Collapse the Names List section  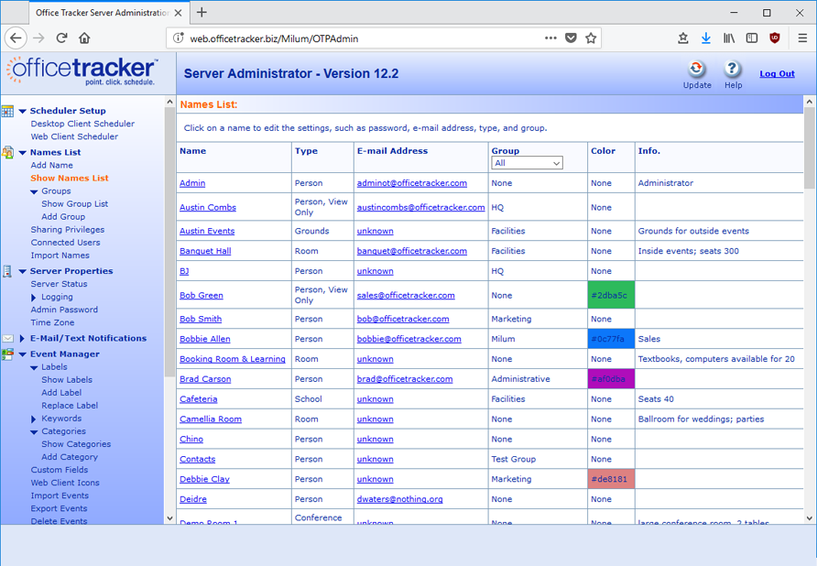click(22, 153)
